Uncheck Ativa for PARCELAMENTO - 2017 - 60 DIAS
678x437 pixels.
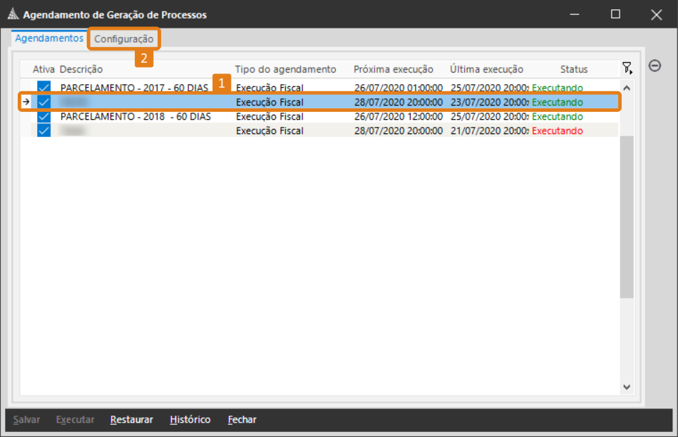44,88
